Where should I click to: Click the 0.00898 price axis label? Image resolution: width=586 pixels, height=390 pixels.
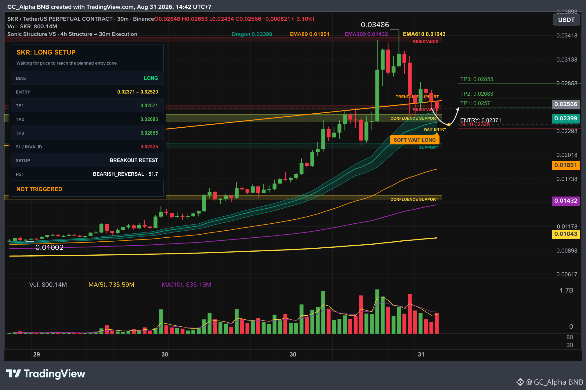coord(567,251)
